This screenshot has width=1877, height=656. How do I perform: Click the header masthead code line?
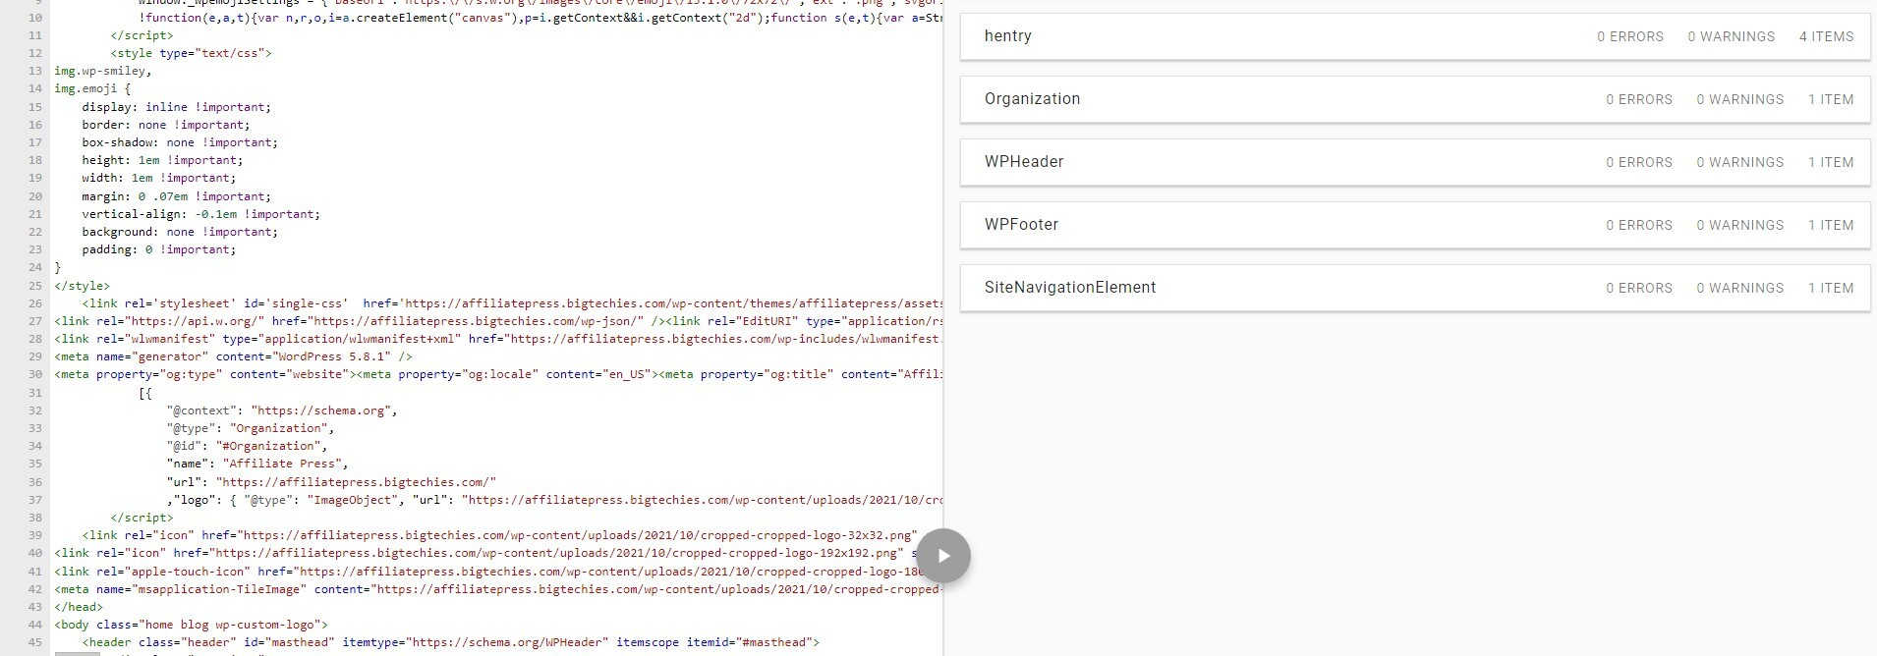coord(450,642)
